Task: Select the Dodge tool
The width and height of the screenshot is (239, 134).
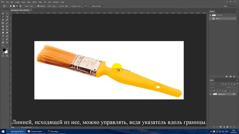Action: tap(7, 33)
